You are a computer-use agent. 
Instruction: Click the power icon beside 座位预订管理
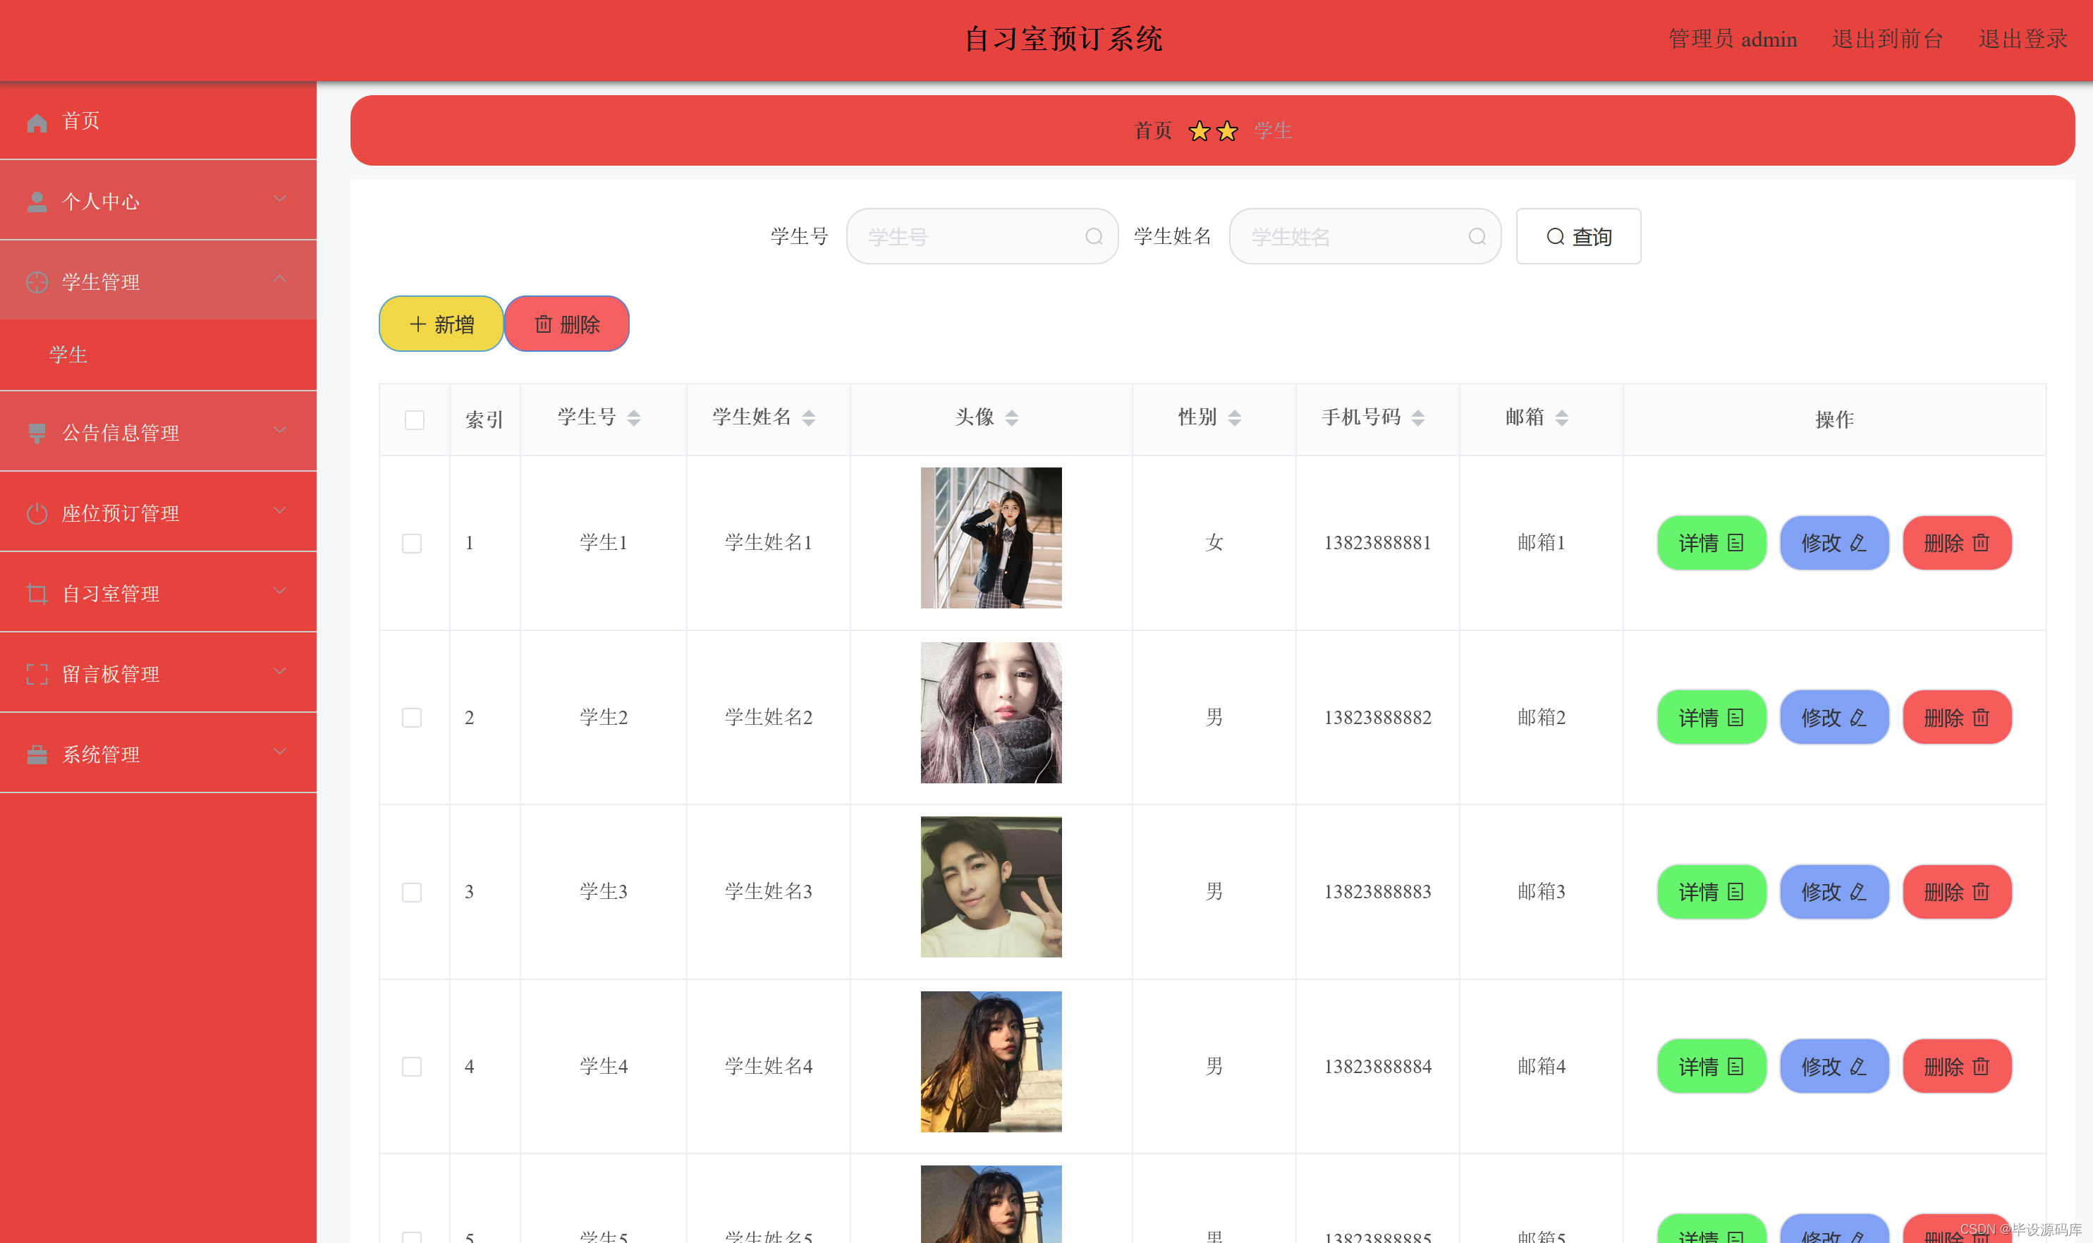(x=37, y=513)
